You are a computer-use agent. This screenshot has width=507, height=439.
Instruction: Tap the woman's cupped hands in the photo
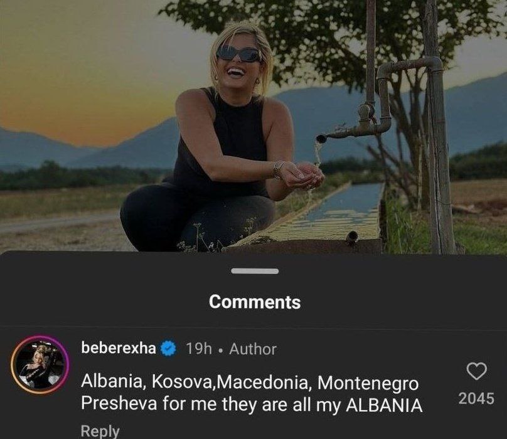coord(303,176)
